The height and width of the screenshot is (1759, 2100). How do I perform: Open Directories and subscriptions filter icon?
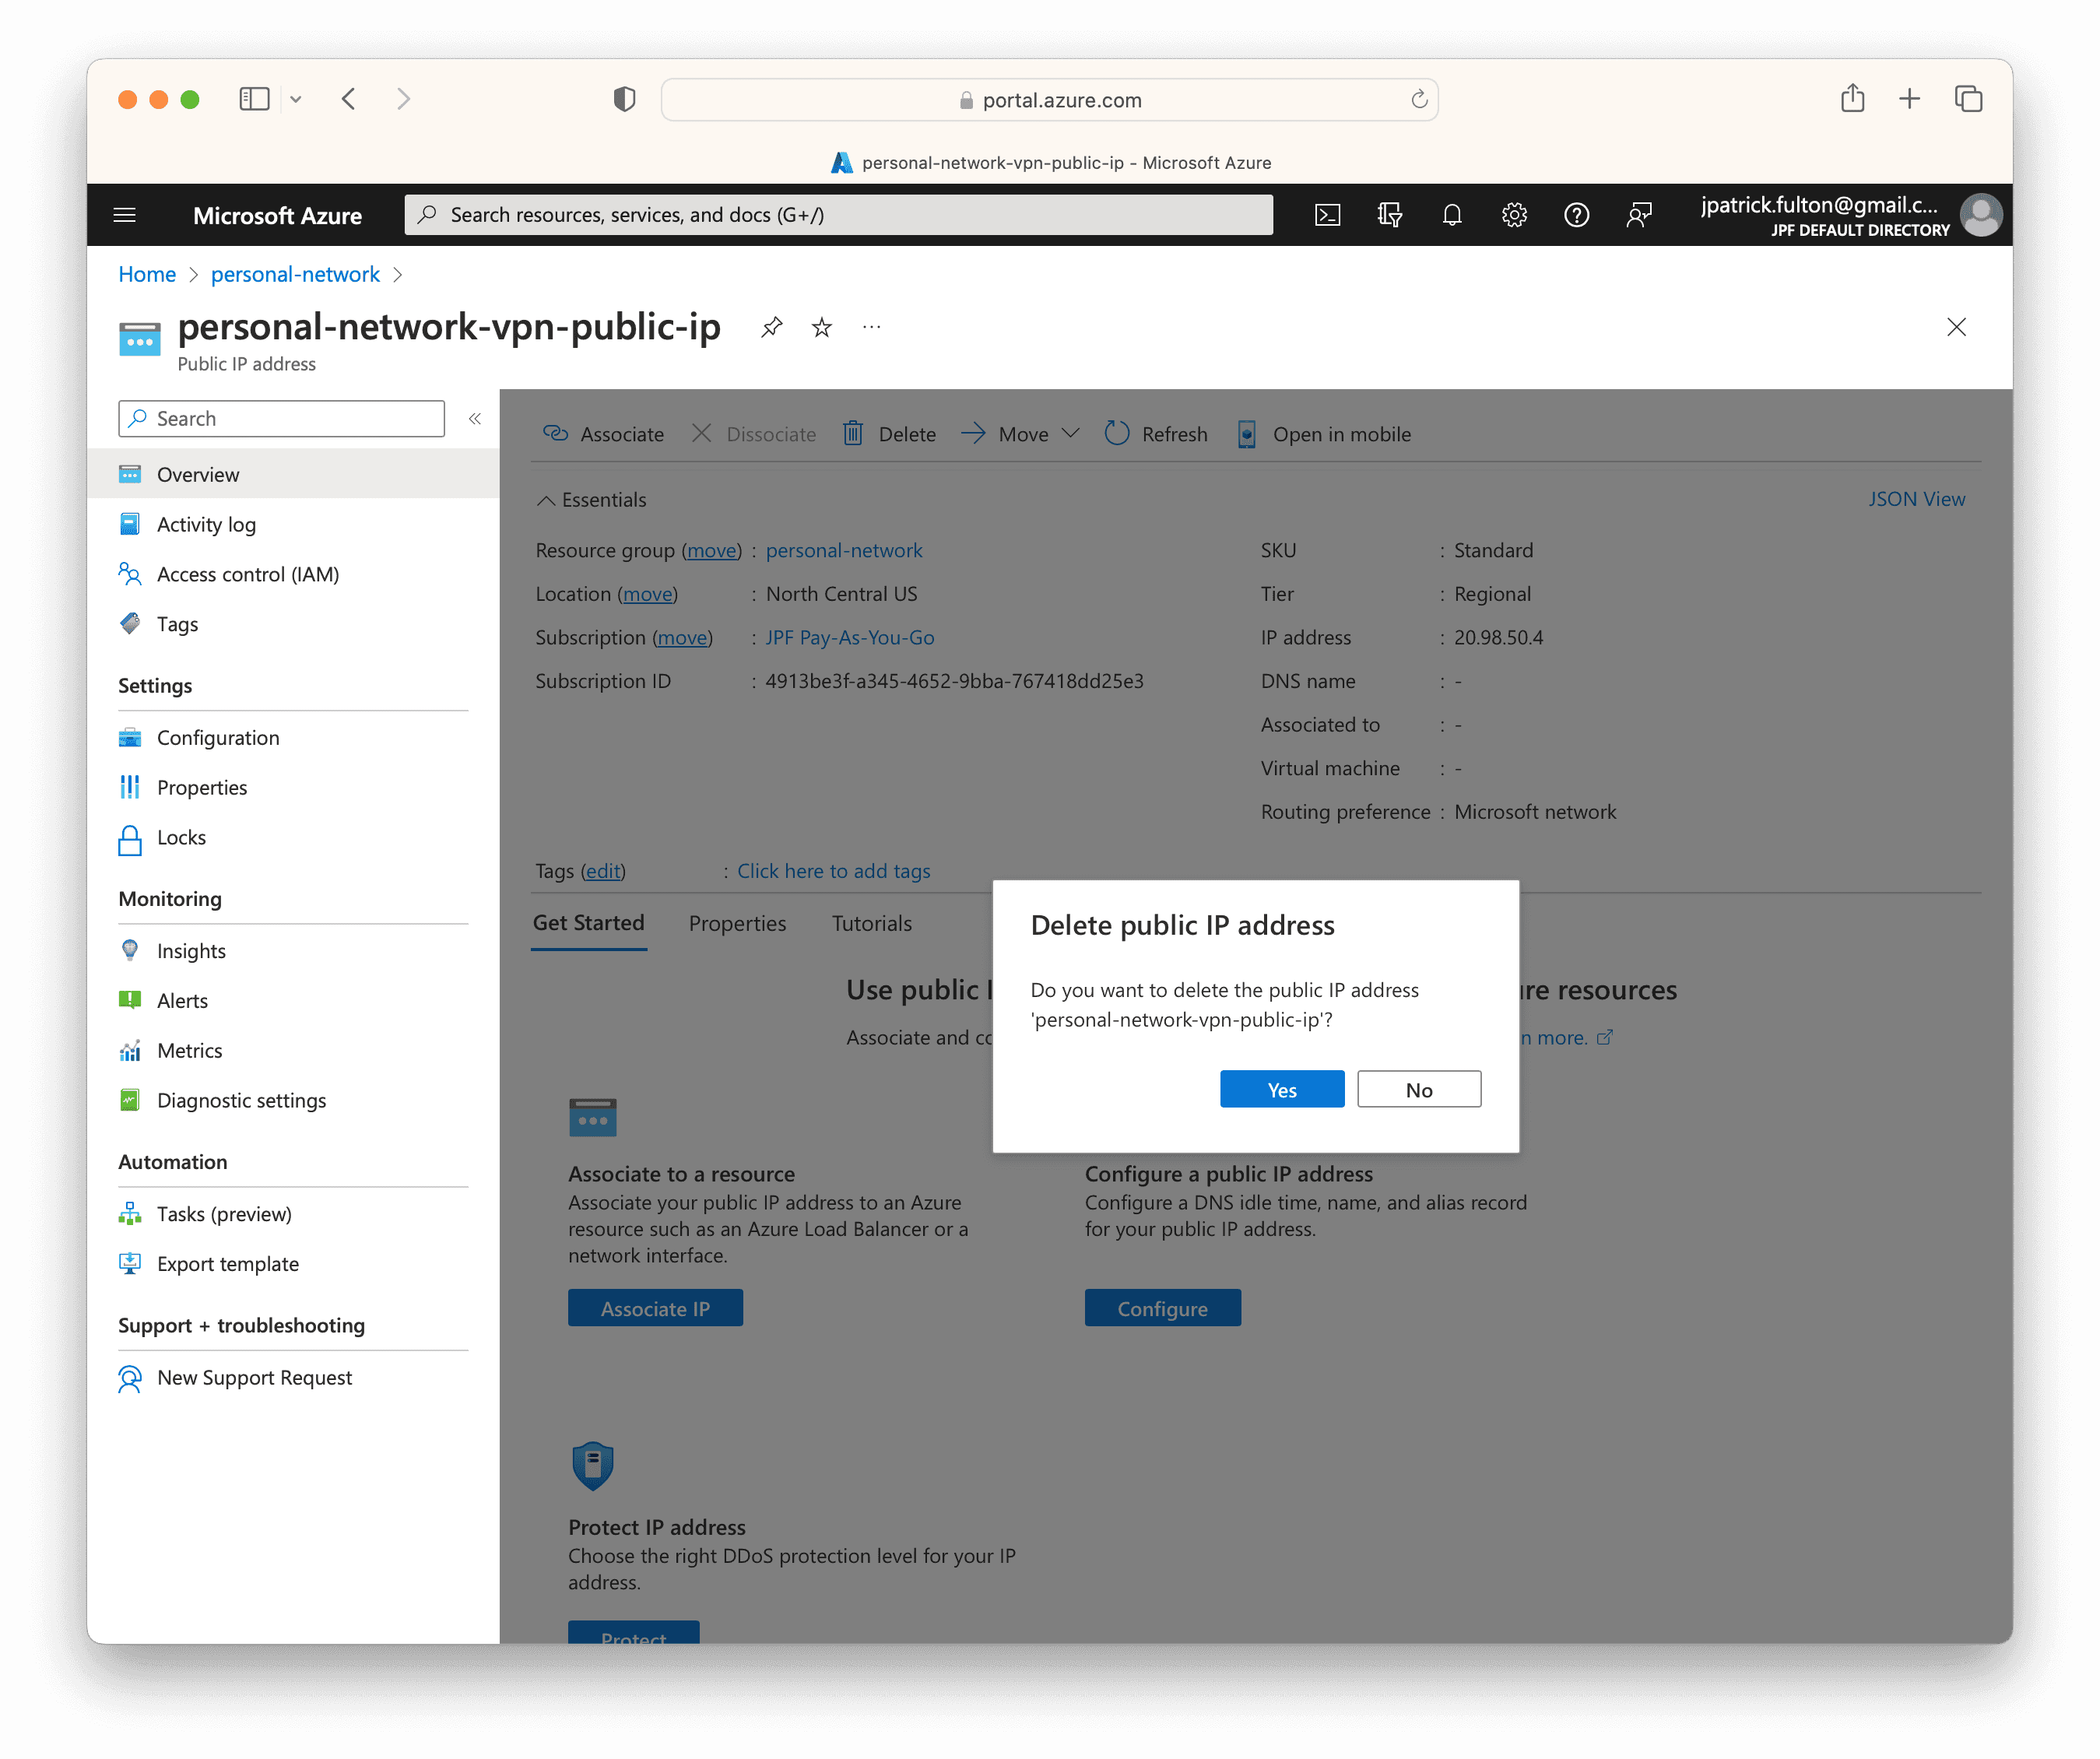click(x=1389, y=215)
